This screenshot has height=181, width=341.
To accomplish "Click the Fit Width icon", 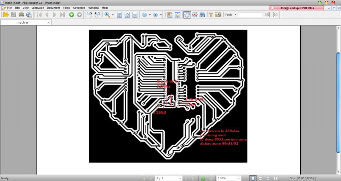I will tap(135, 15).
